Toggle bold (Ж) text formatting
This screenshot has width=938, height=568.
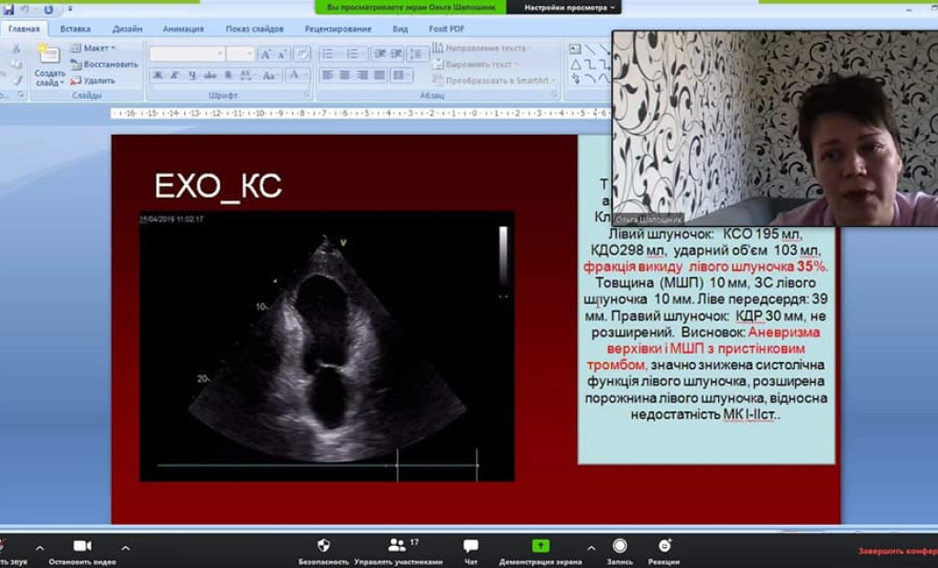point(158,75)
